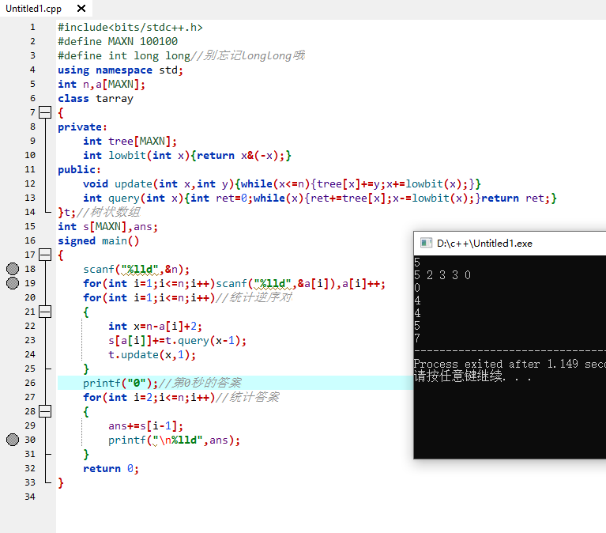The image size is (606, 533).
Task: Click the 'Process exited after' console message
Action: click(x=510, y=364)
